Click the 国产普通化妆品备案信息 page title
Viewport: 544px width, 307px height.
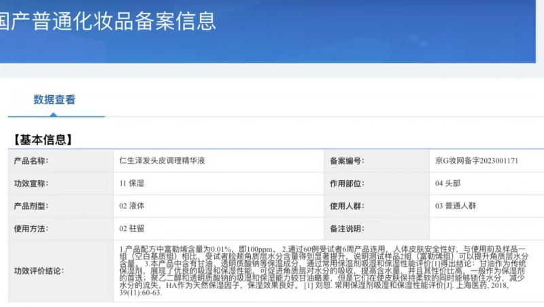(x=108, y=21)
